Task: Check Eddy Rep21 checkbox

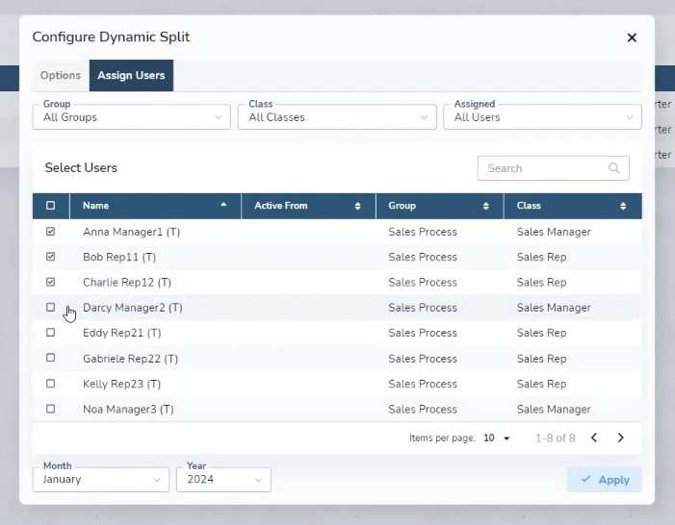Action: (x=50, y=333)
